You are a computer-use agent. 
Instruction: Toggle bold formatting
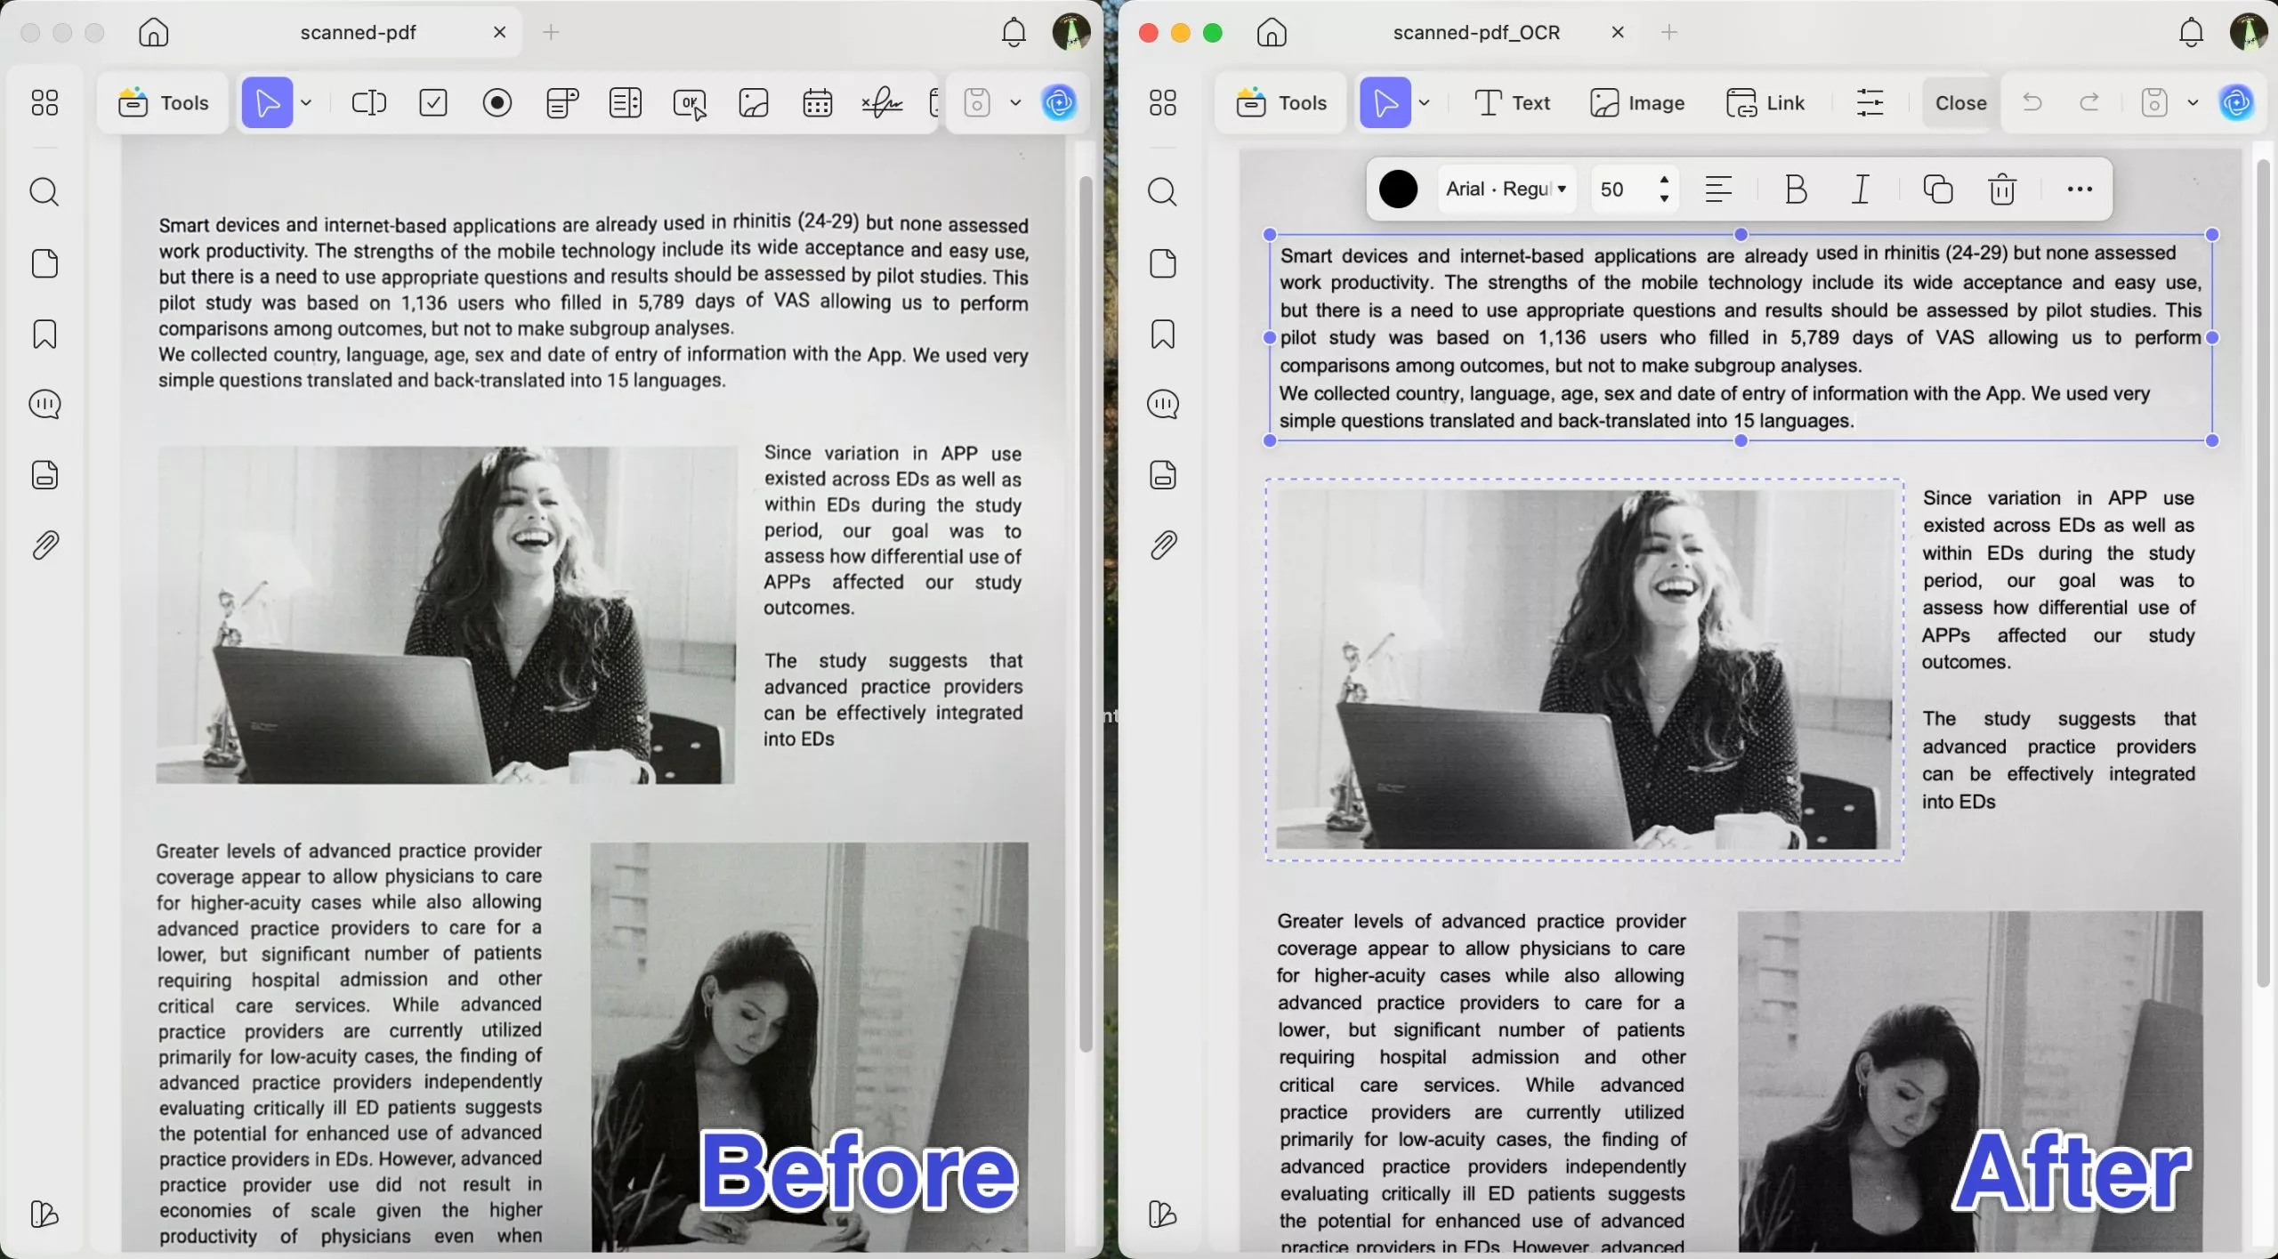pos(1795,190)
